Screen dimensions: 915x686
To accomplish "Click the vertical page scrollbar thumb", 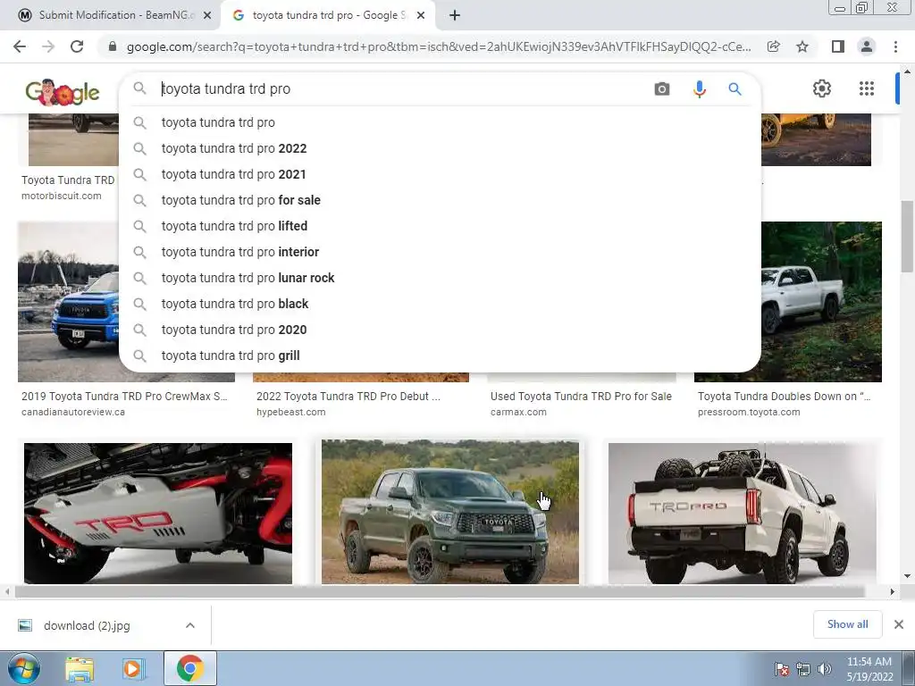I will [x=908, y=237].
